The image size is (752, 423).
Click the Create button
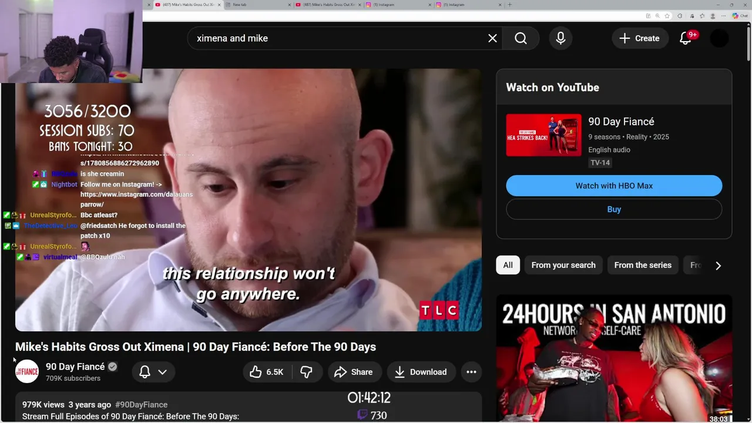(640, 38)
